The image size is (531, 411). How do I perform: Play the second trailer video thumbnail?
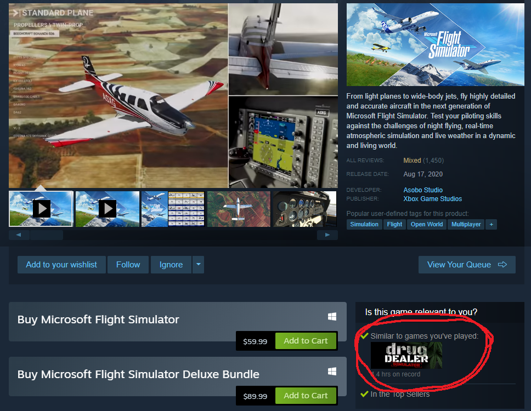point(108,209)
